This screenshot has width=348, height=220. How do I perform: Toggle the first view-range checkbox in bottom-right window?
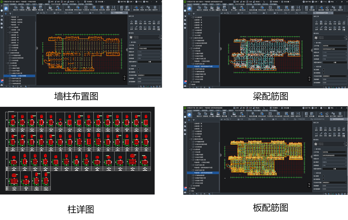coord(323,176)
